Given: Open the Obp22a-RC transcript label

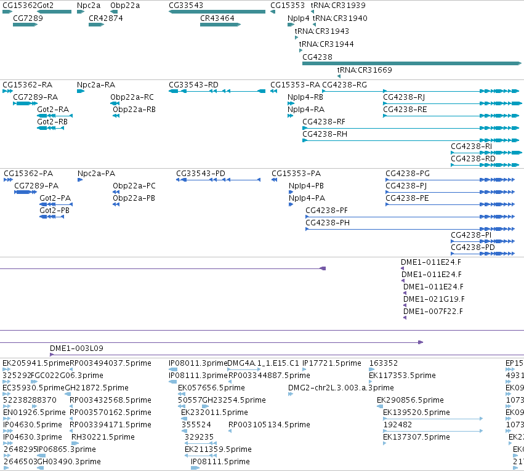Looking at the screenshot, I should (x=132, y=97).
